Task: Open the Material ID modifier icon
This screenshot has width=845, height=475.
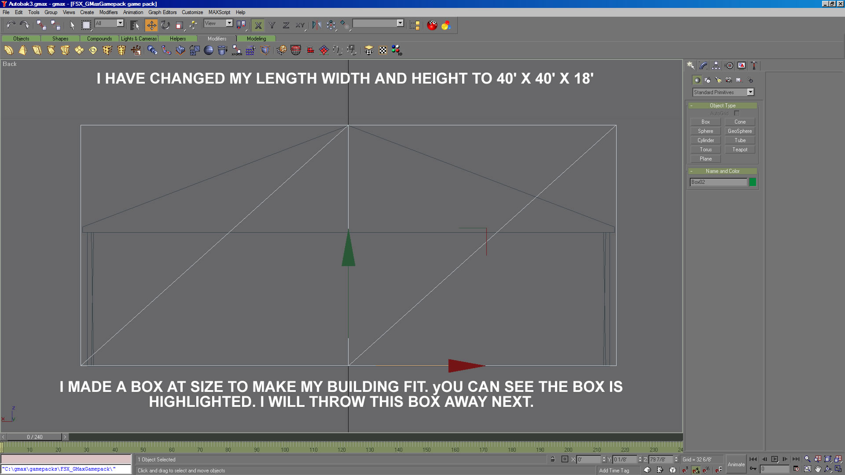Action: 397,51
